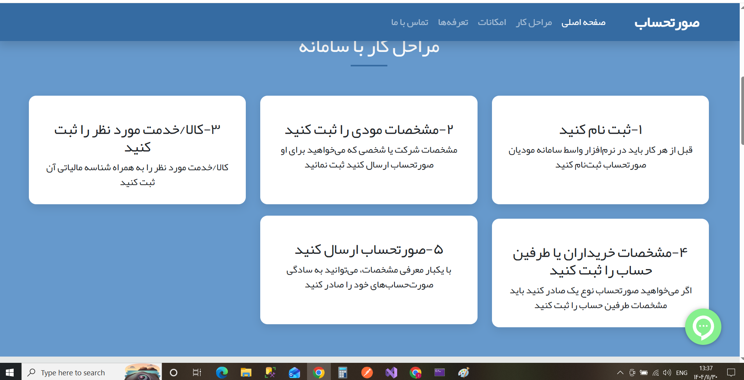Expand hidden system tray icons
This screenshot has height=380, width=744.
click(x=620, y=373)
